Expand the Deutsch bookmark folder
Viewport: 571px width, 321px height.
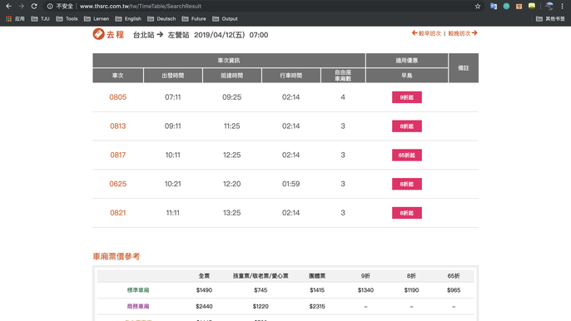(161, 18)
